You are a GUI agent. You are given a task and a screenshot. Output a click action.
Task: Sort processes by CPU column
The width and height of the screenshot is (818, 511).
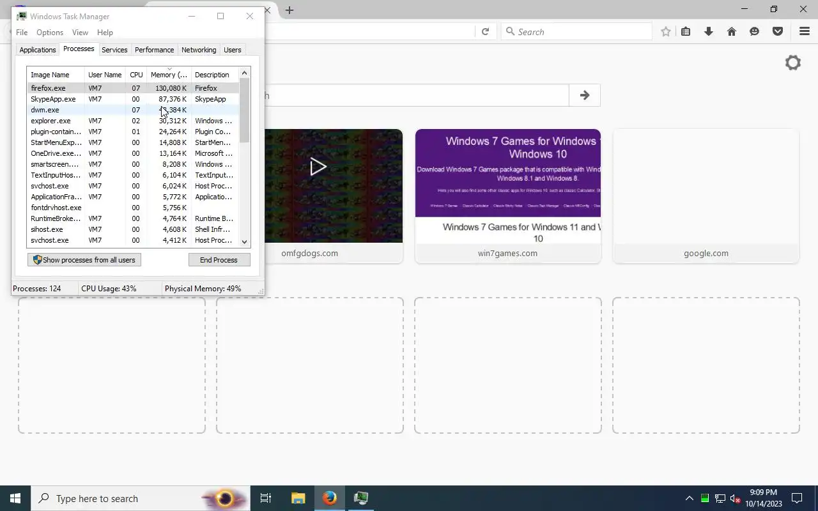pyautogui.click(x=136, y=75)
